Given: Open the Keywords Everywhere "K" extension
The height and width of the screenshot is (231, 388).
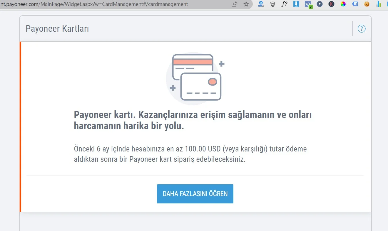Looking at the screenshot, I should tap(331, 4).
